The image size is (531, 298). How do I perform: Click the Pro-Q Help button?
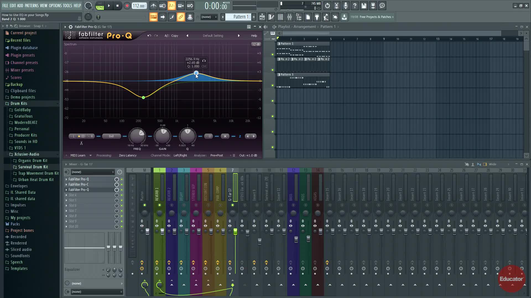254,36
